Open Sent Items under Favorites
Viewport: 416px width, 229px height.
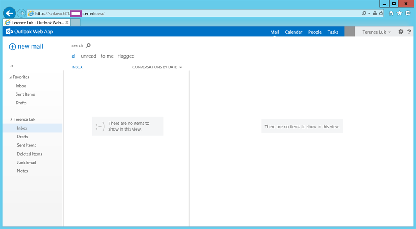tap(25, 94)
